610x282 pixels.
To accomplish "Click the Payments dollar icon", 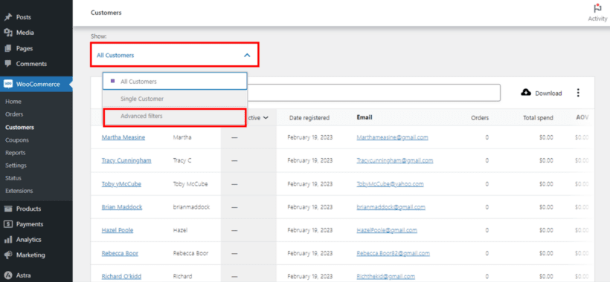I will tap(8, 224).
